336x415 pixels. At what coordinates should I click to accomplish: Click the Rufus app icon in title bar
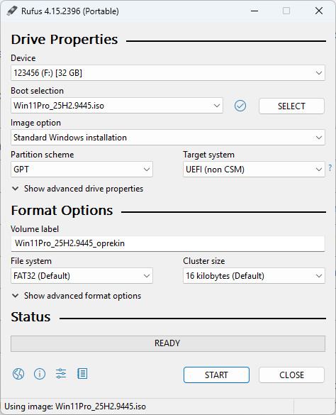click(12, 11)
